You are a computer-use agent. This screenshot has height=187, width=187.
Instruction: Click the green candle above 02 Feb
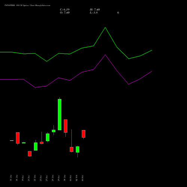[77, 149]
